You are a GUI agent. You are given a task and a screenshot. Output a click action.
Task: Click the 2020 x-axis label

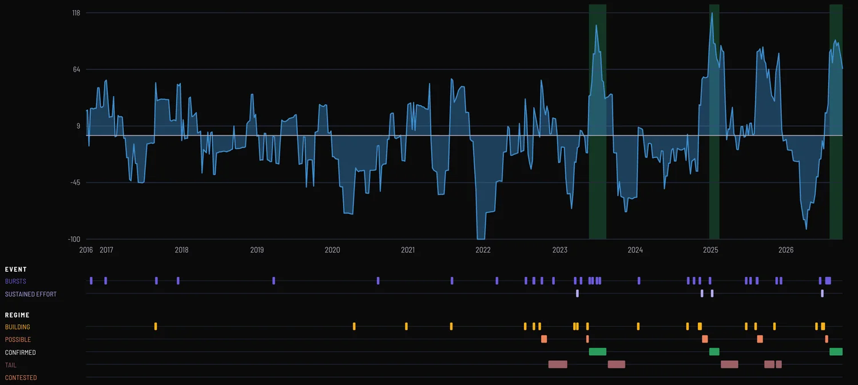332,250
